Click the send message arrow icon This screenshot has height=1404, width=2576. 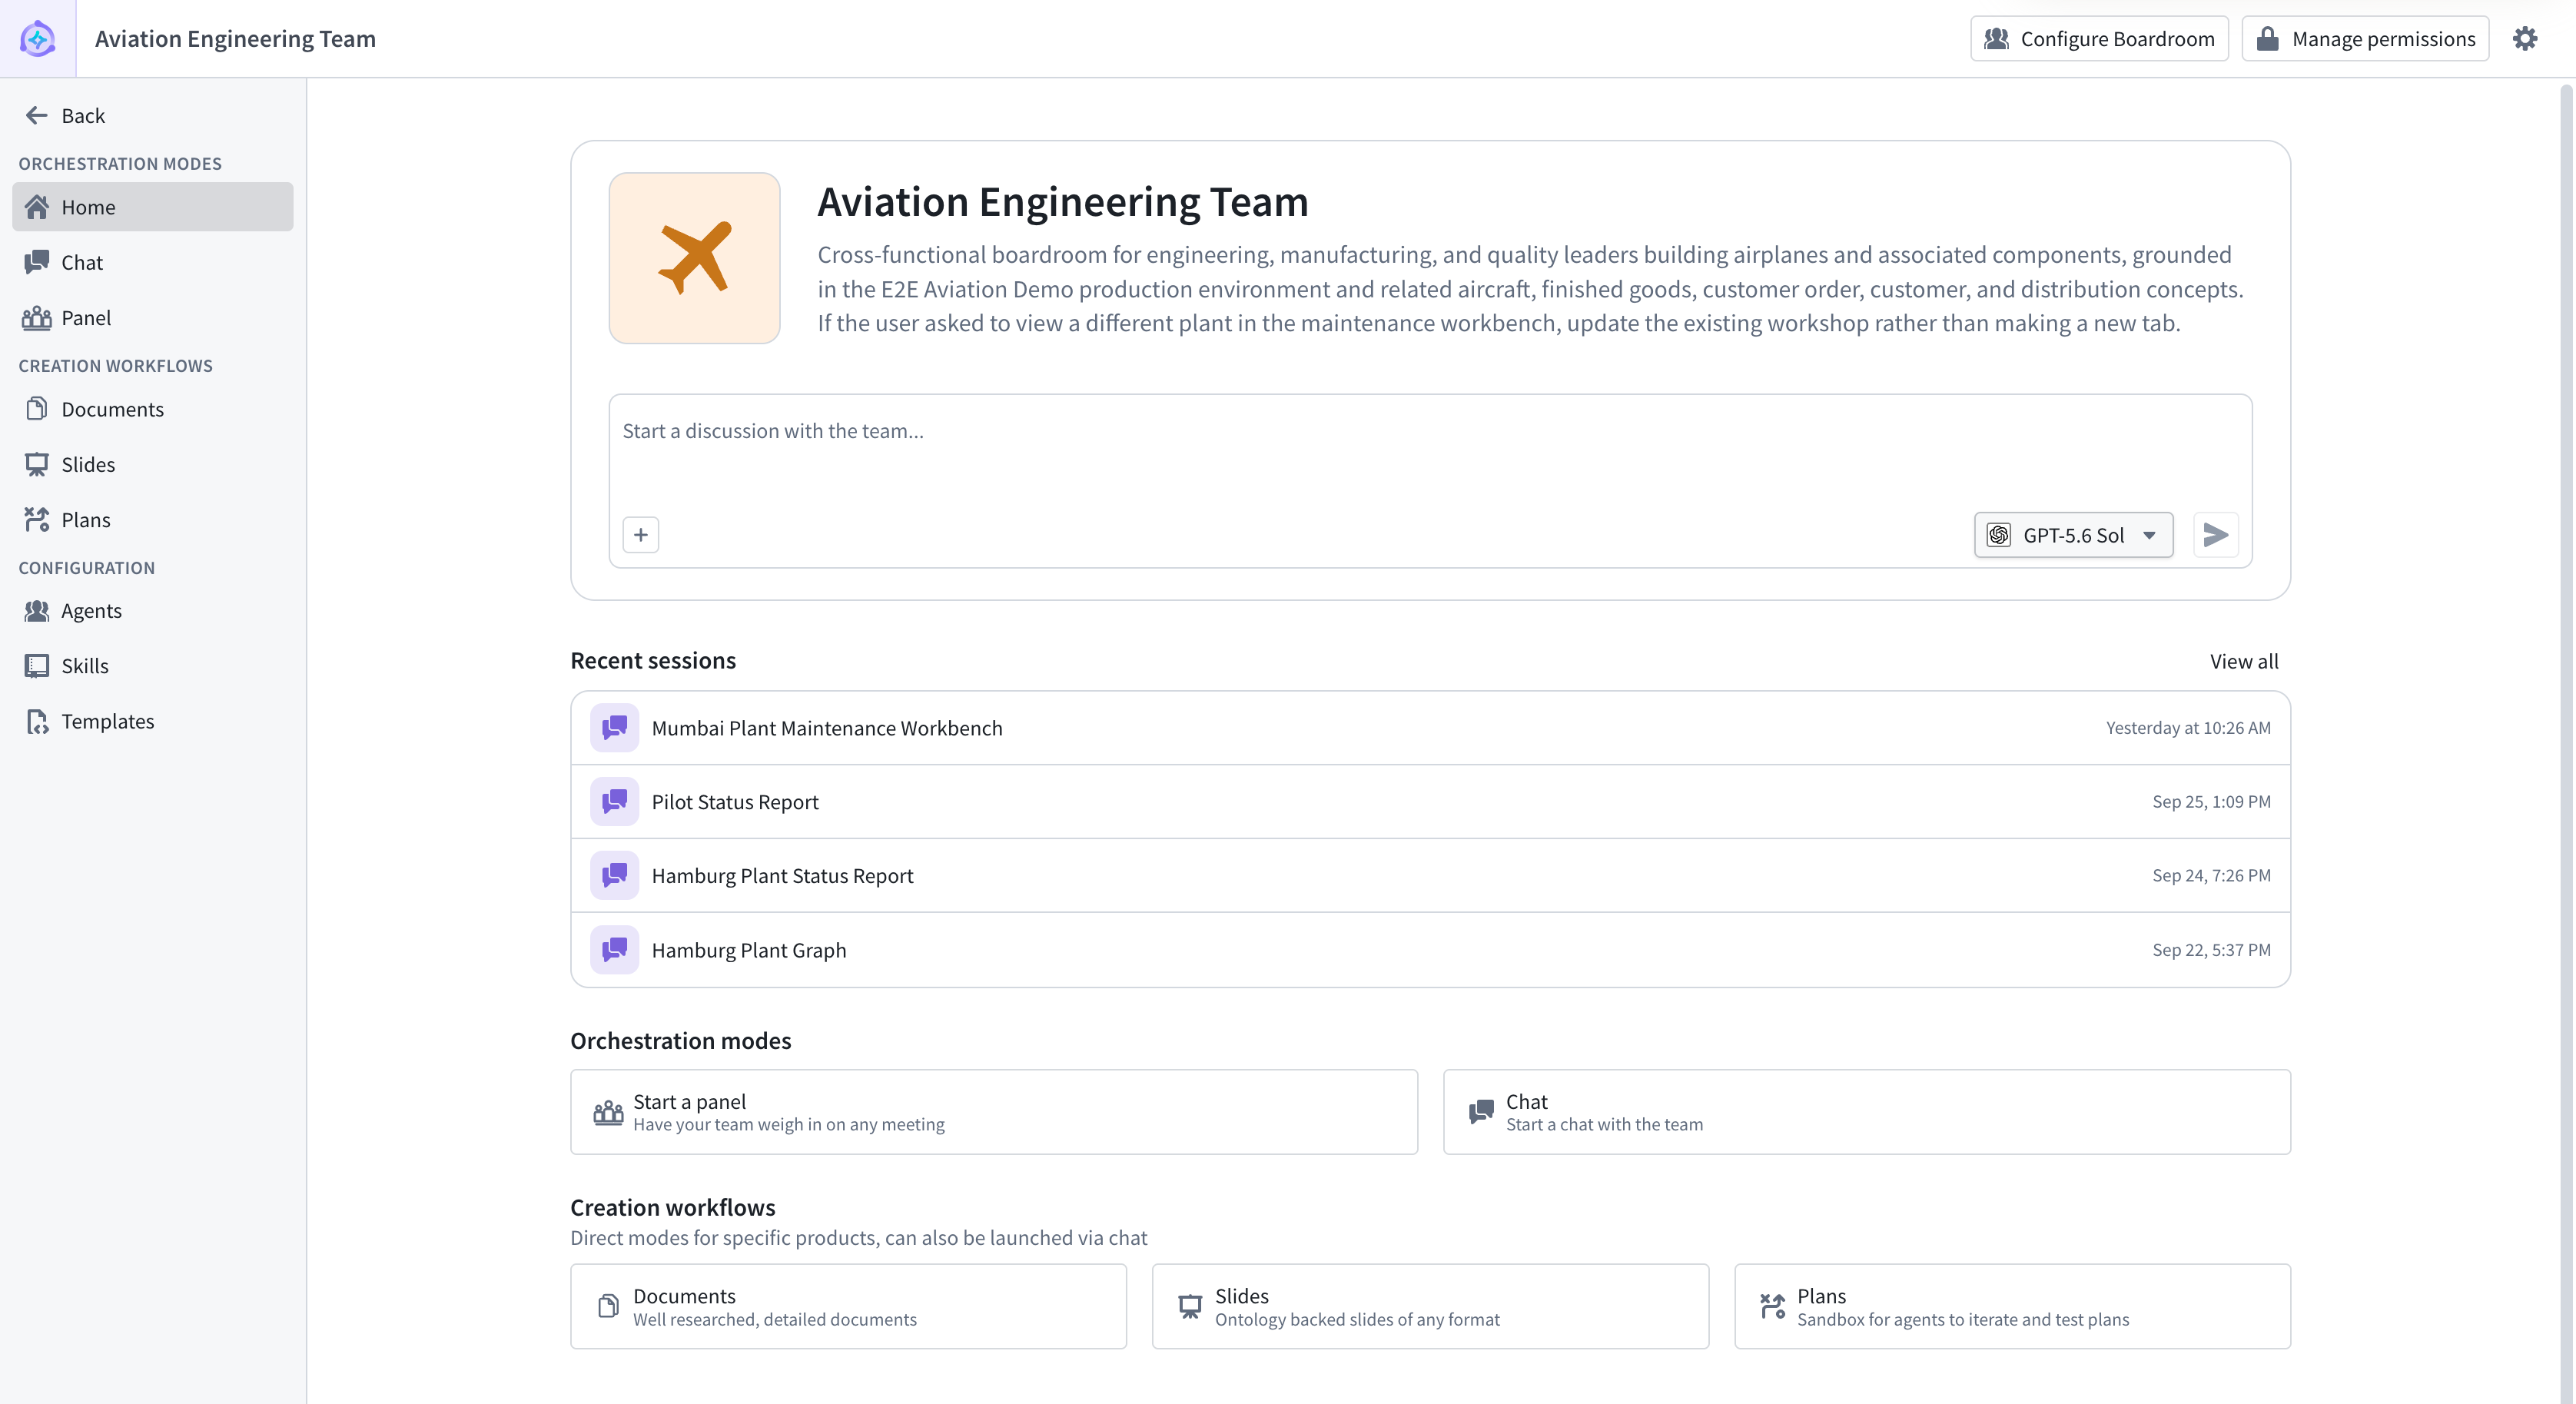2215,535
